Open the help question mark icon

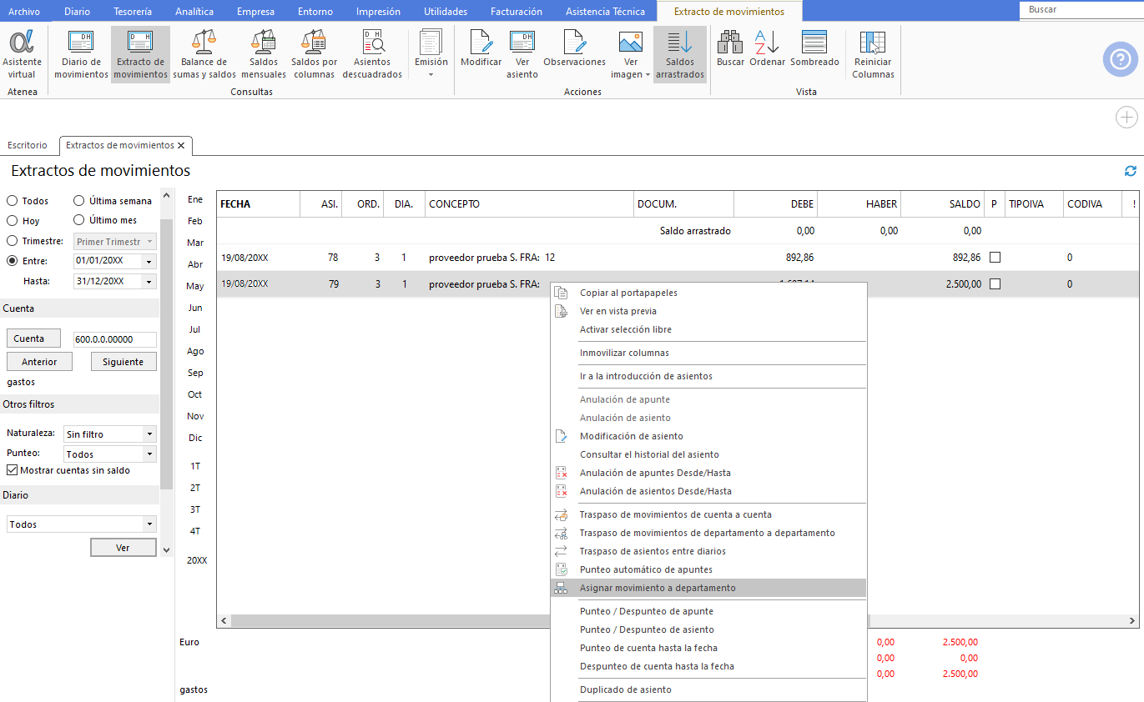click(1121, 59)
